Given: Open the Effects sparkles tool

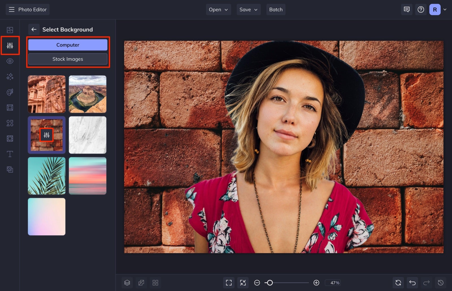Looking at the screenshot, I should (10, 76).
